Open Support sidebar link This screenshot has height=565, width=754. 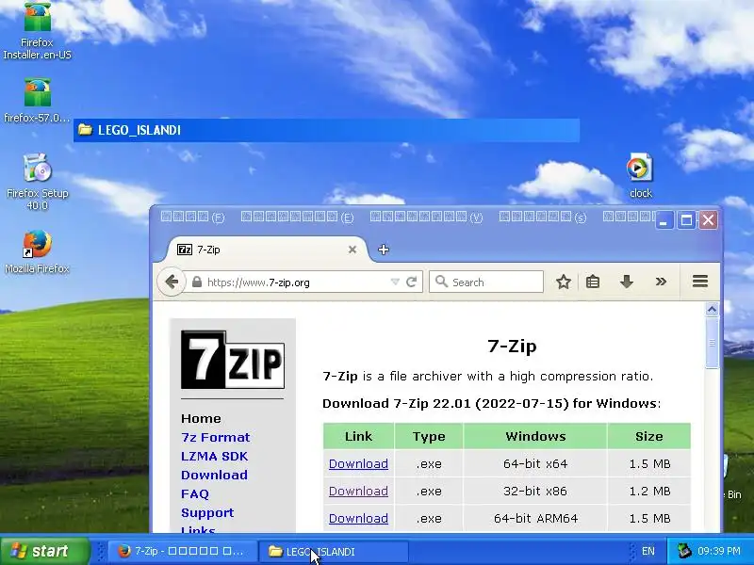point(207,512)
